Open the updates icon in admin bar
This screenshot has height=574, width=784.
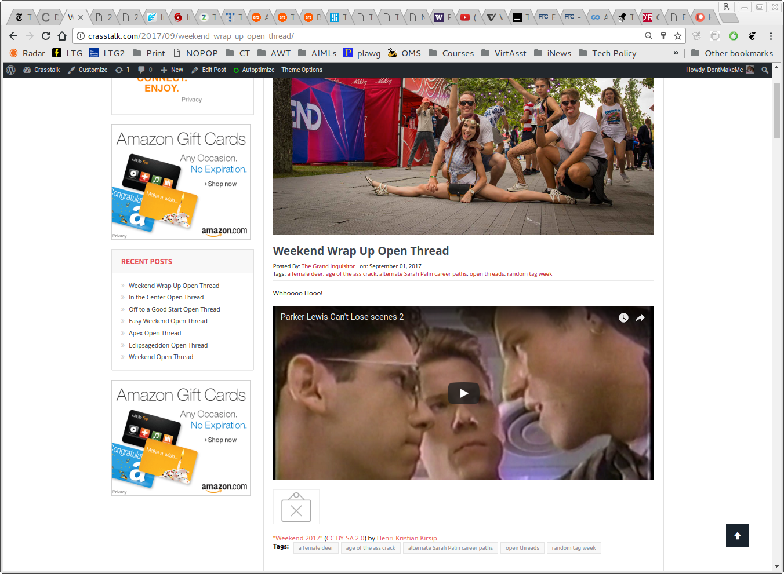[122, 70]
